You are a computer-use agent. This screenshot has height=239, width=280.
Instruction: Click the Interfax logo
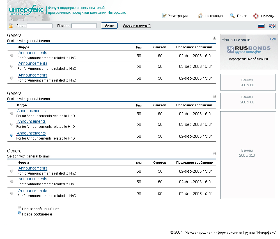tap(26, 10)
